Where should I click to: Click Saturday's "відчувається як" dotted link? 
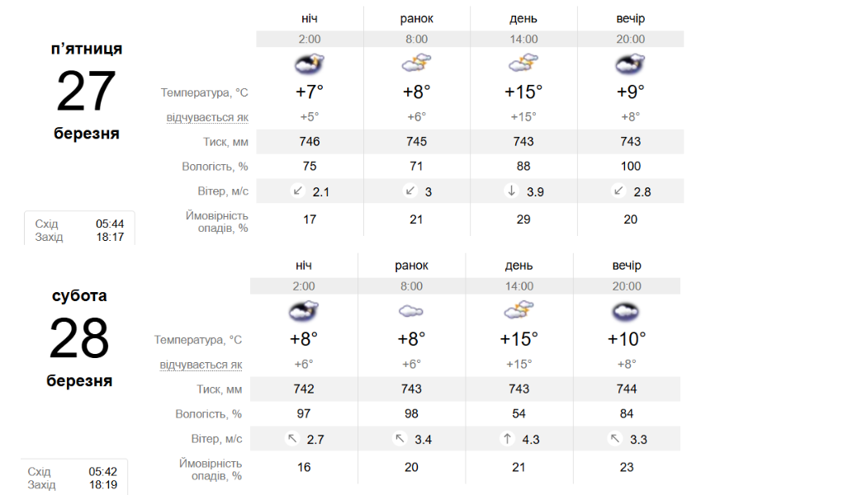coord(201,365)
